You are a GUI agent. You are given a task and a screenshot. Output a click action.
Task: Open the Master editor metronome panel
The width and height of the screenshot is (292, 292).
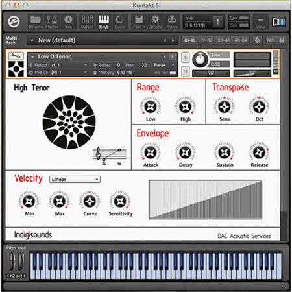coord(52,22)
